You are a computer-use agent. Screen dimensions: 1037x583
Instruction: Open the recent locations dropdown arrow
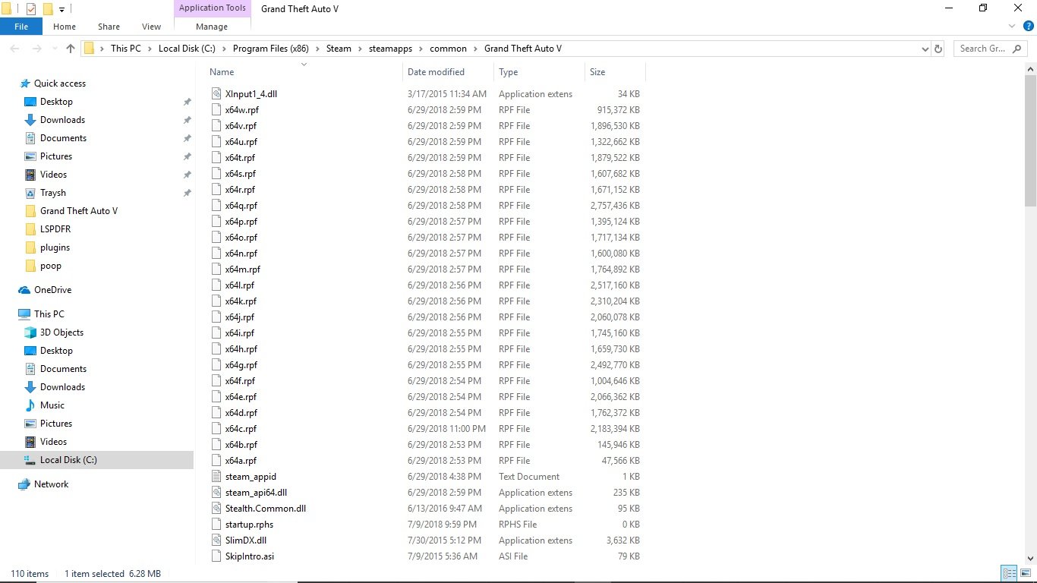coord(55,49)
